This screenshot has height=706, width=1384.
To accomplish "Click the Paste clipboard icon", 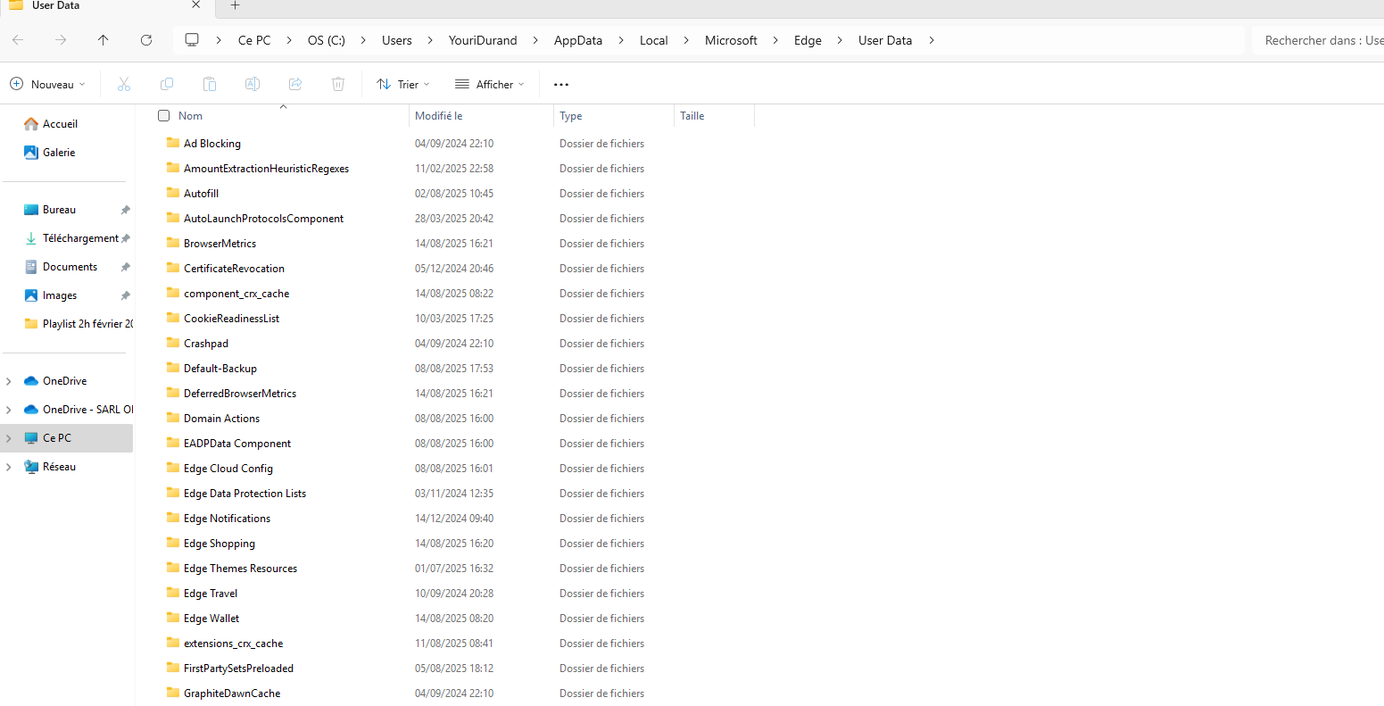I will pyautogui.click(x=210, y=84).
